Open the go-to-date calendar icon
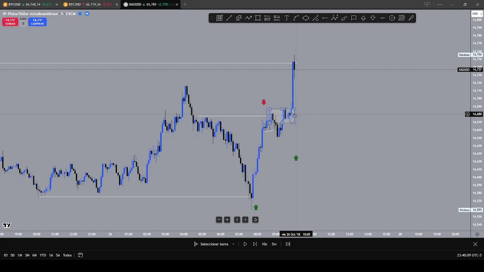 tap(80, 255)
